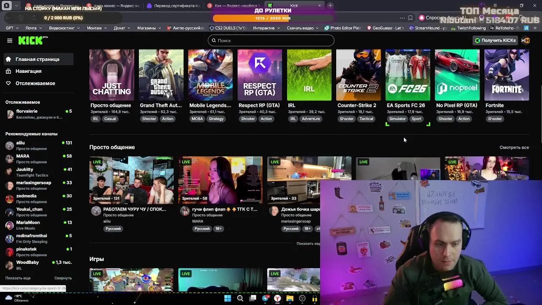Open Монтаж bookmarks folder
The height and width of the screenshot is (305, 542).
tap(97, 28)
